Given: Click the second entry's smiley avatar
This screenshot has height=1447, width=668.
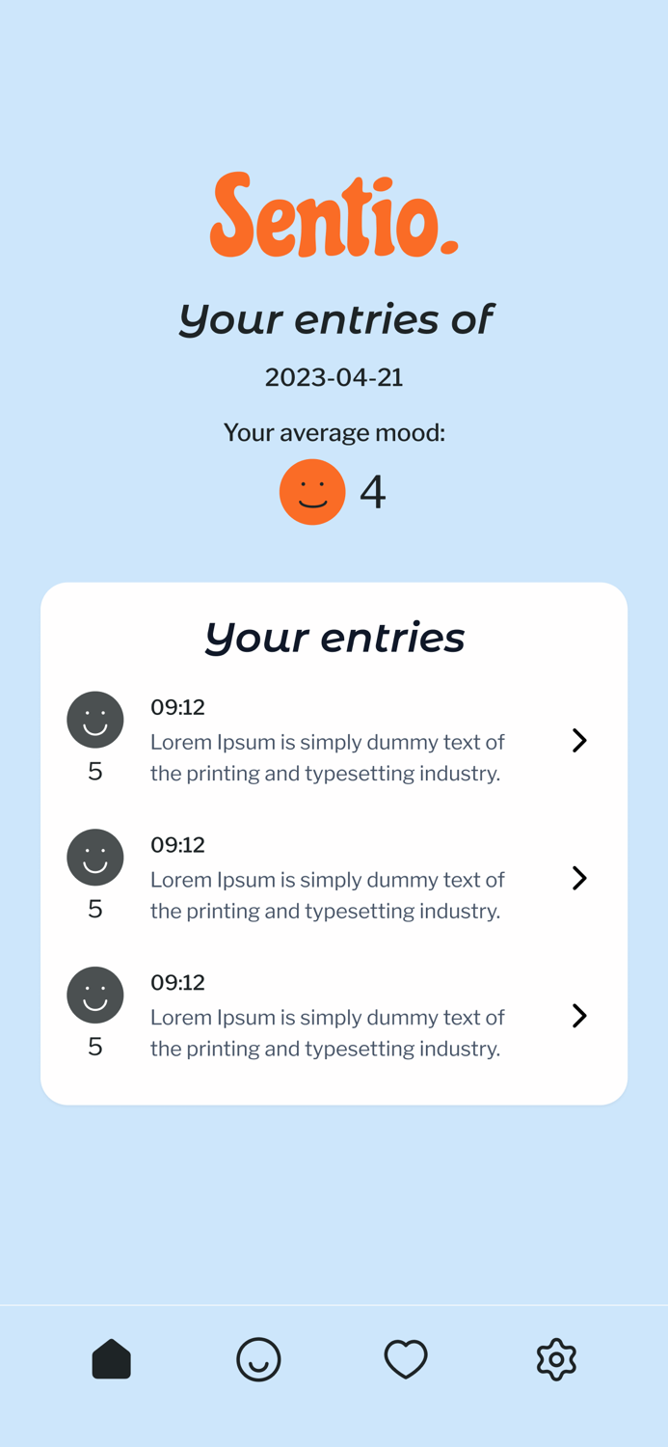Looking at the screenshot, I should pyautogui.click(x=95, y=857).
